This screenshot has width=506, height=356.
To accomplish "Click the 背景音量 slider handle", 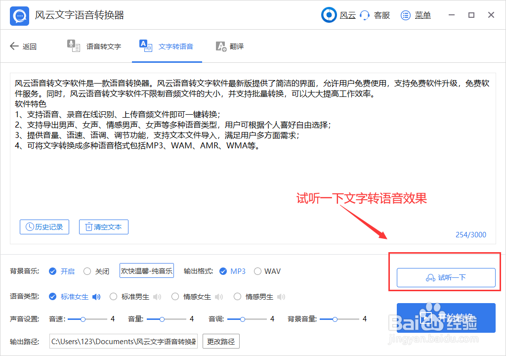I will click(335, 319).
